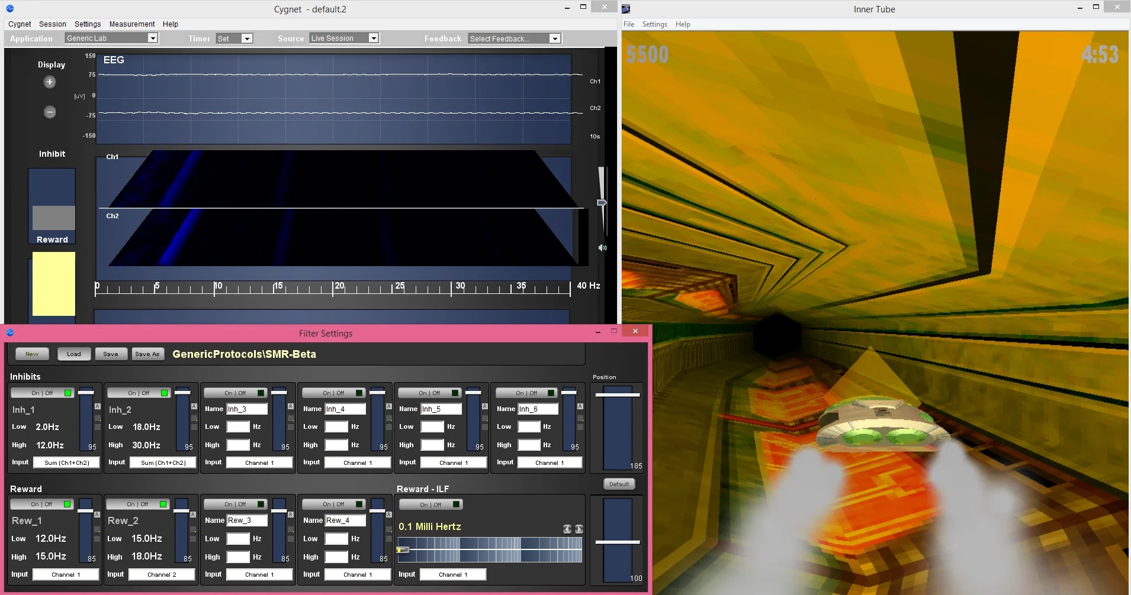Open Inh_6 Input selector Channel 1

click(550, 463)
